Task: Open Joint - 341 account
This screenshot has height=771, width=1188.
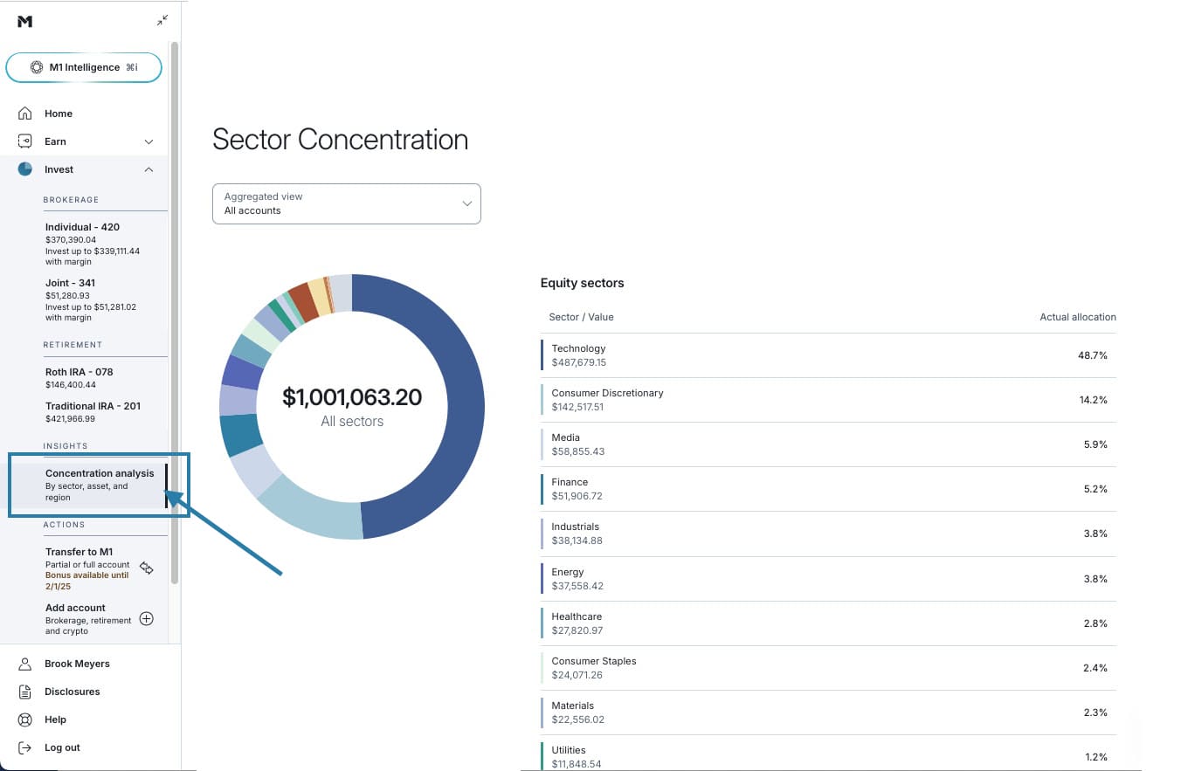Action: click(70, 283)
